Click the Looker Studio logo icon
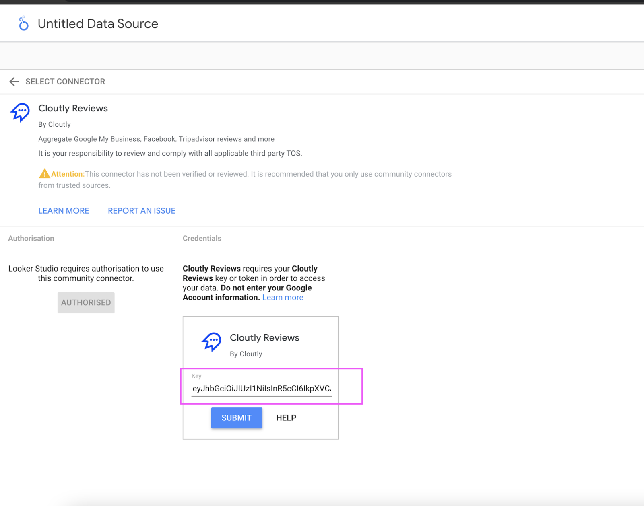 point(24,24)
